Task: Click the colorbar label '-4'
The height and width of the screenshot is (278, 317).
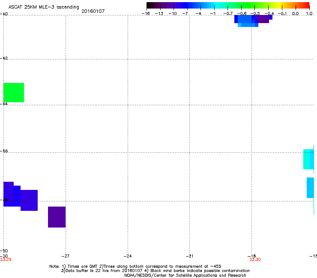Action: [x=198, y=14]
